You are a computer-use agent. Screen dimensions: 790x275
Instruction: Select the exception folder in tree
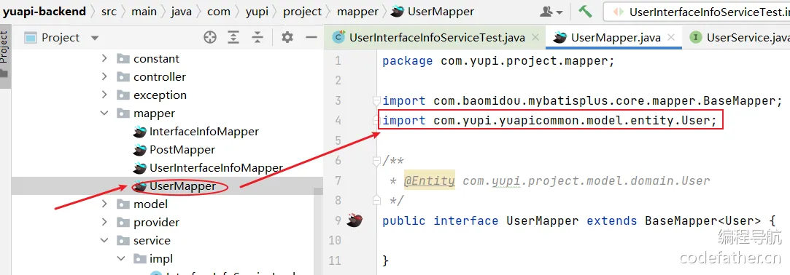pyautogui.click(x=160, y=95)
